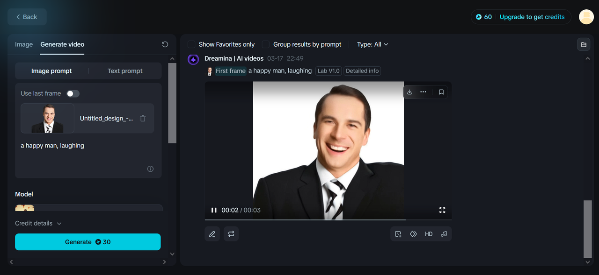Delete the Untitled_design uploaded image
The height and width of the screenshot is (275, 599).
pos(143,118)
